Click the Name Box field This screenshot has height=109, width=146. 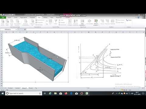[x=8, y=29]
